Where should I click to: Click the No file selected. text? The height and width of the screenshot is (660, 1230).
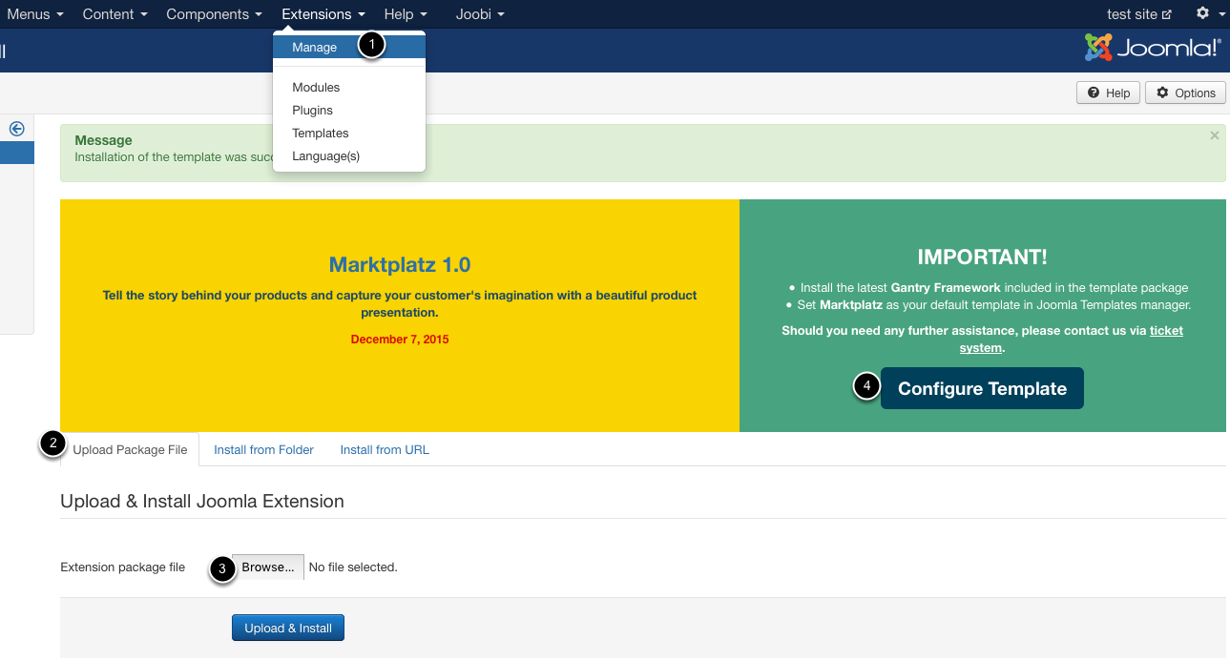click(x=353, y=567)
